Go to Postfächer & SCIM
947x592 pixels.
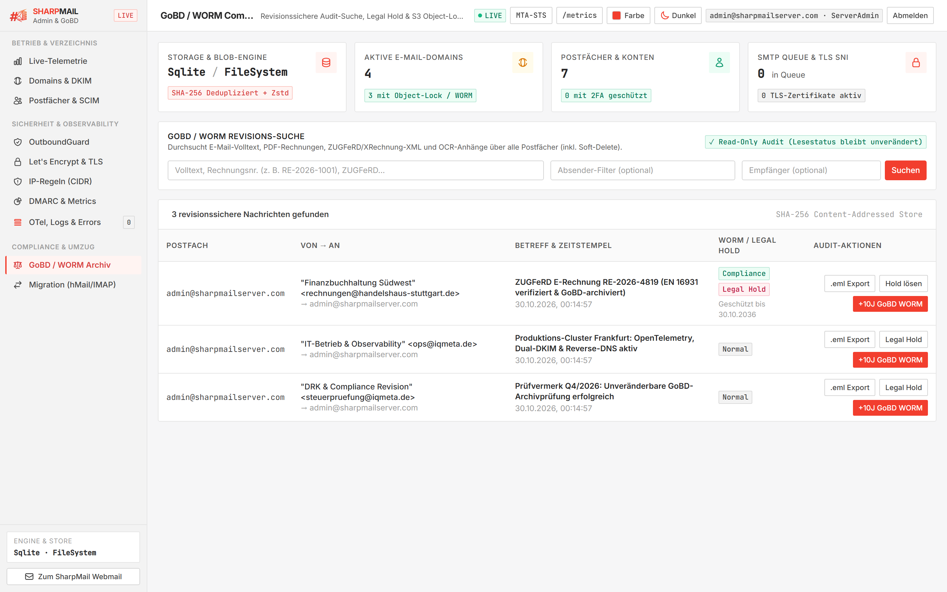click(x=74, y=101)
